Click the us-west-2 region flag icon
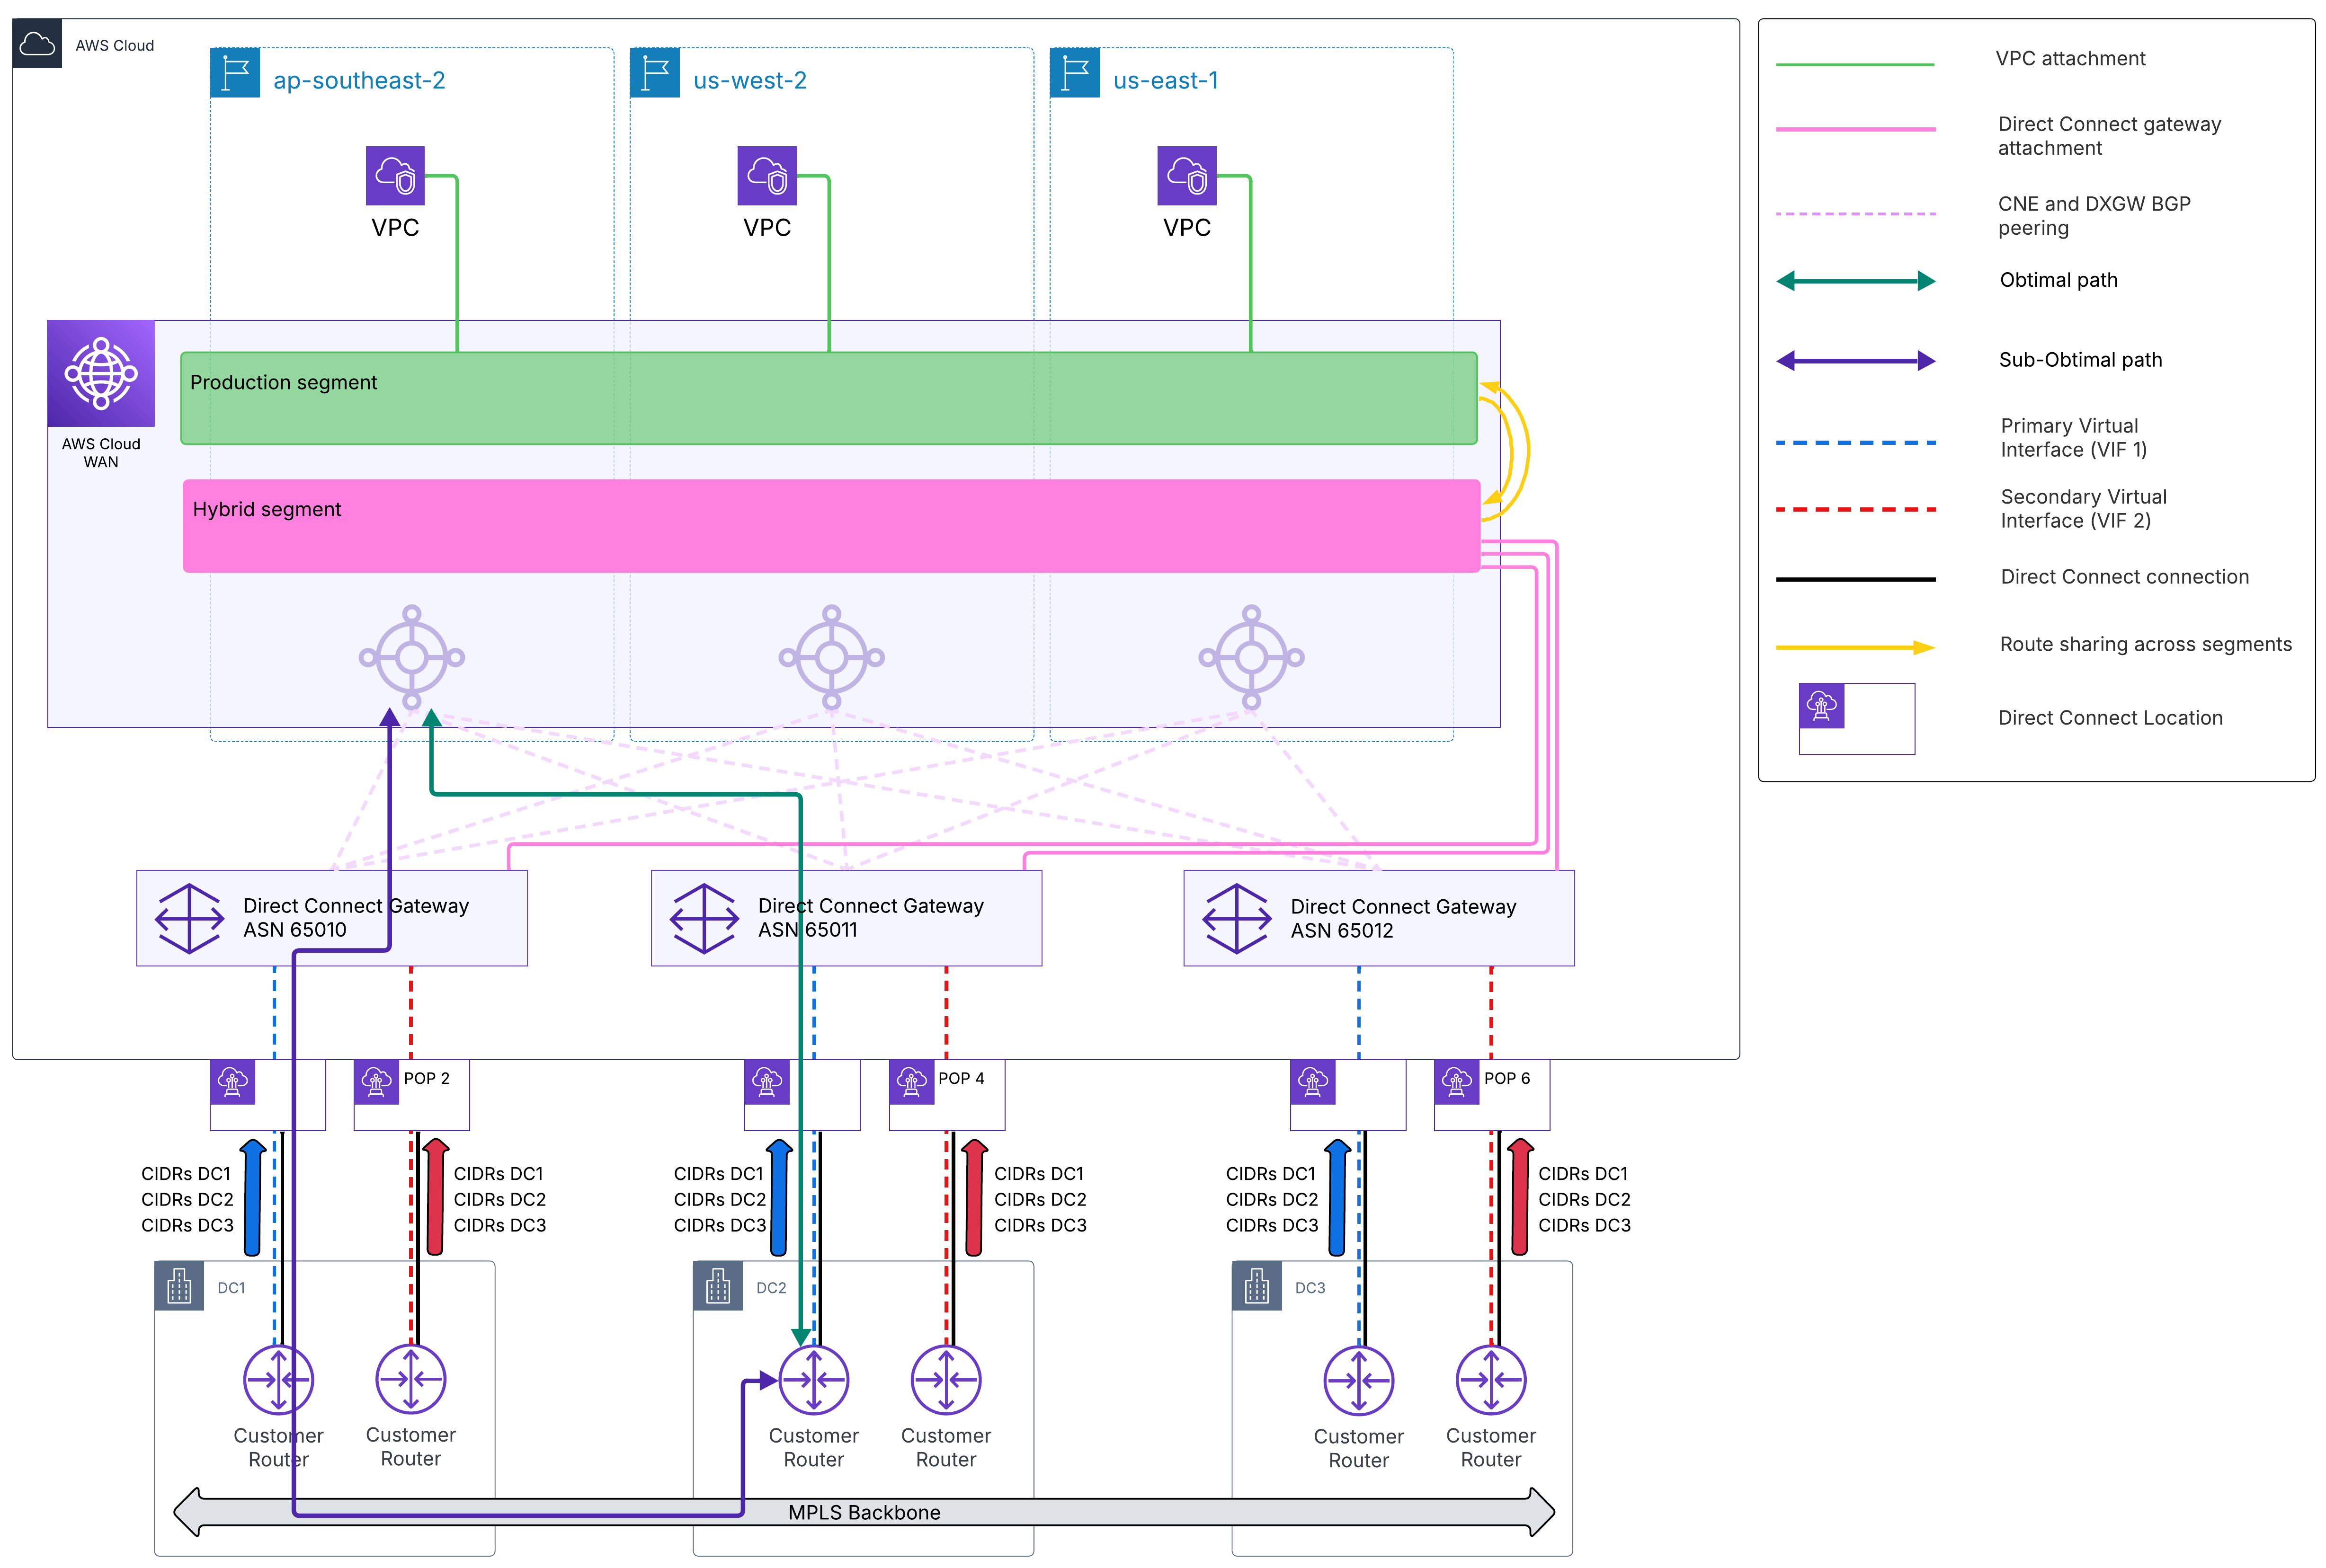The width and height of the screenshot is (2326, 1568). [x=655, y=73]
